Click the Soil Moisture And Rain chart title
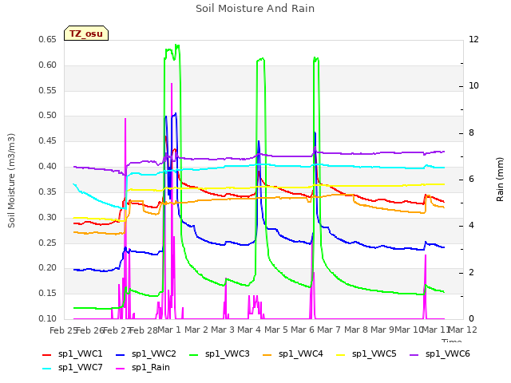This screenshot has height=383, width=511. (x=255, y=9)
